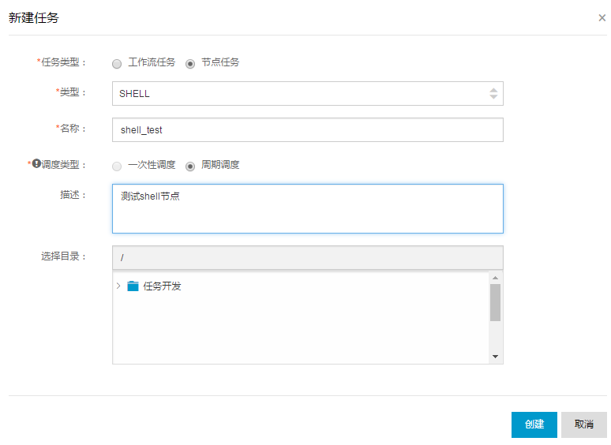611x445 pixels.
Task: Select the 节点任务 radio button
Action: tap(190, 63)
